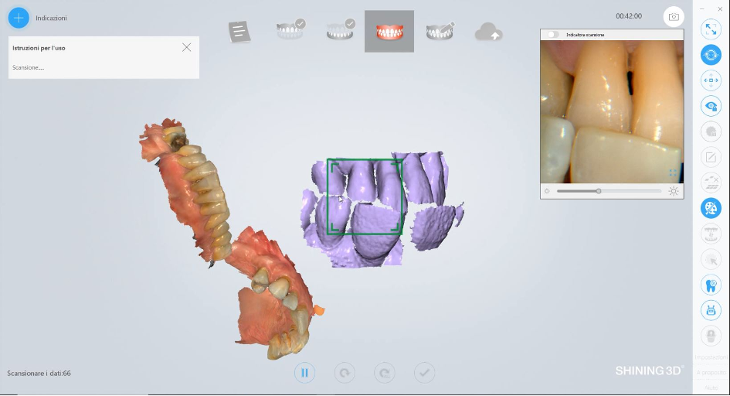Click the move/pan model icon
The height and width of the screenshot is (396, 730).
click(x=711, y=80)
